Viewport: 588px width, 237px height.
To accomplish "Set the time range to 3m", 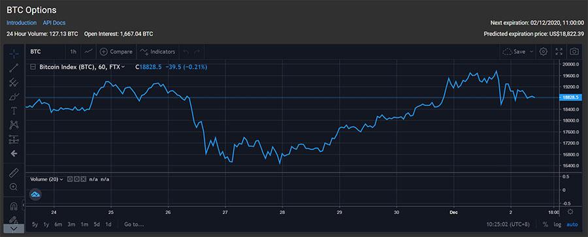I will click(x=71, y=225).
